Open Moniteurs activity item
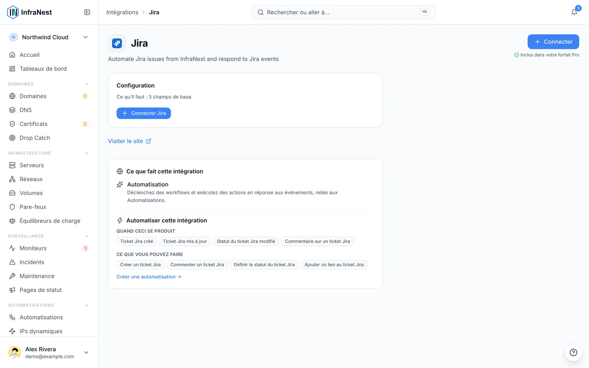The image size is (589, 368). pyautogui.click(x=48, y=248)
